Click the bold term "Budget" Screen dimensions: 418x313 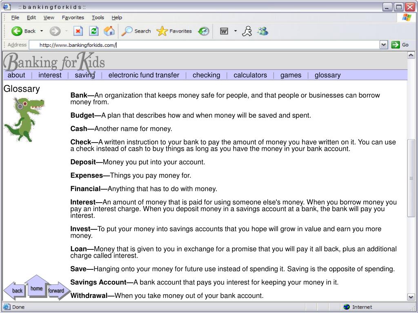tap(82, 115)
